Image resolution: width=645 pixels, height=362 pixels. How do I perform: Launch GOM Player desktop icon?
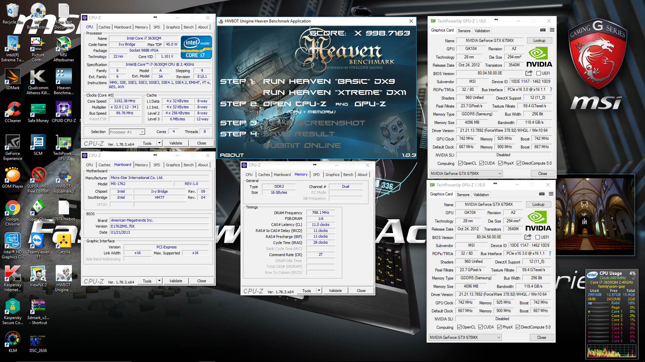pyautogui.click(x=12, y=178)
